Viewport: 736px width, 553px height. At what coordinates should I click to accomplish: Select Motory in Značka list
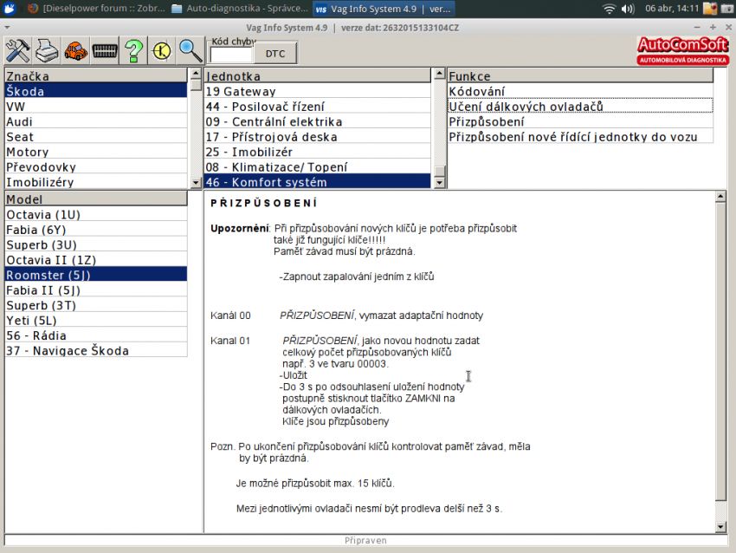(x=96, y=152)
